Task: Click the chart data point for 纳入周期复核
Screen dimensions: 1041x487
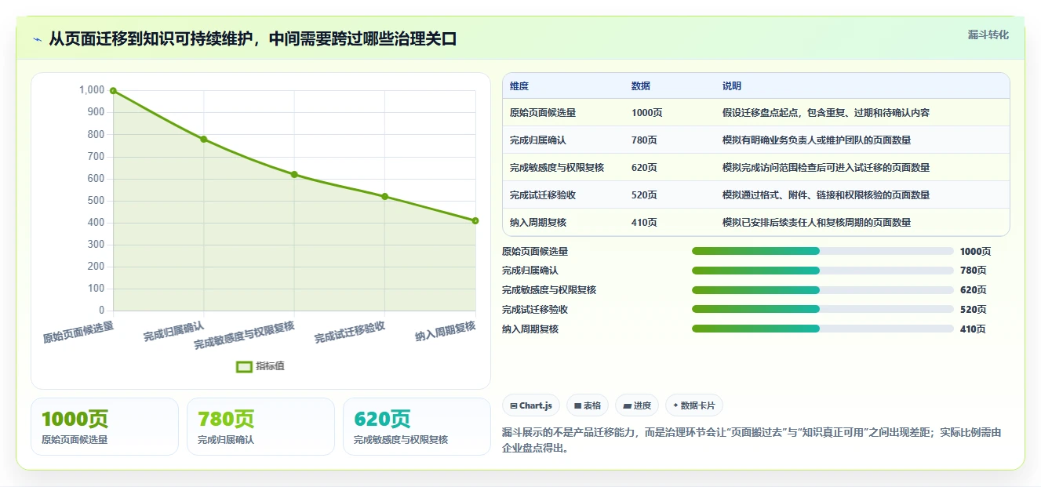Action: pyautogui.click(x=475, y=220)
